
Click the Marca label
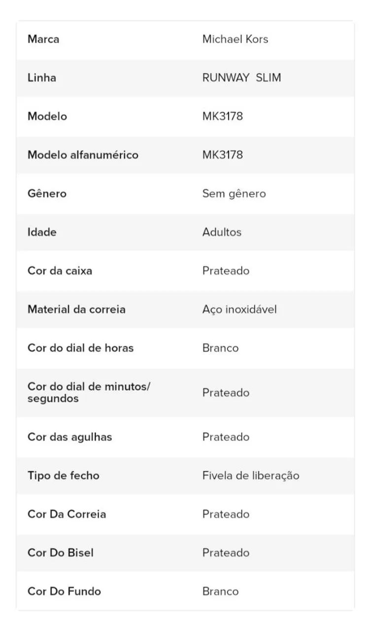click(43, 39)
